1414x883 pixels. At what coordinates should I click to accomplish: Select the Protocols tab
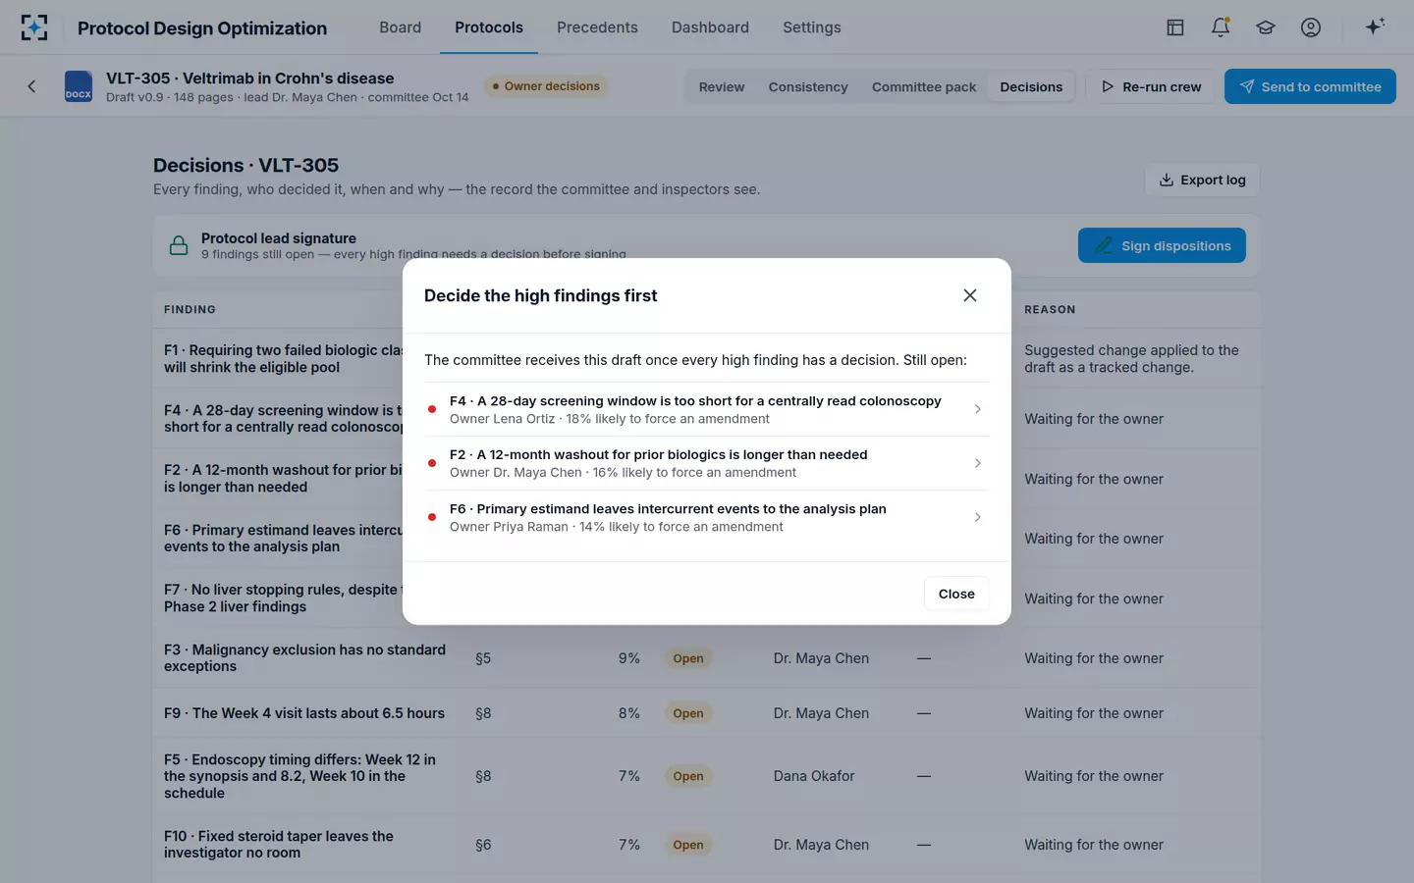point(489,27)
